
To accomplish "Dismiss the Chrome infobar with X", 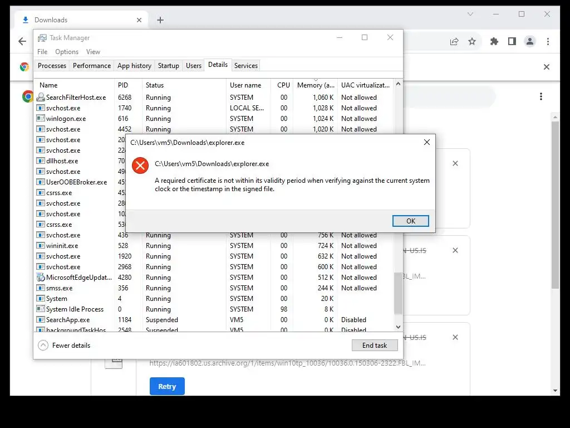I will coord(547,67).
